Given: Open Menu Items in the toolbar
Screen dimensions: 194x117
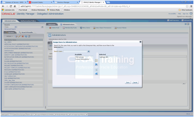Looking at the screenshot, I should point(85,28).
